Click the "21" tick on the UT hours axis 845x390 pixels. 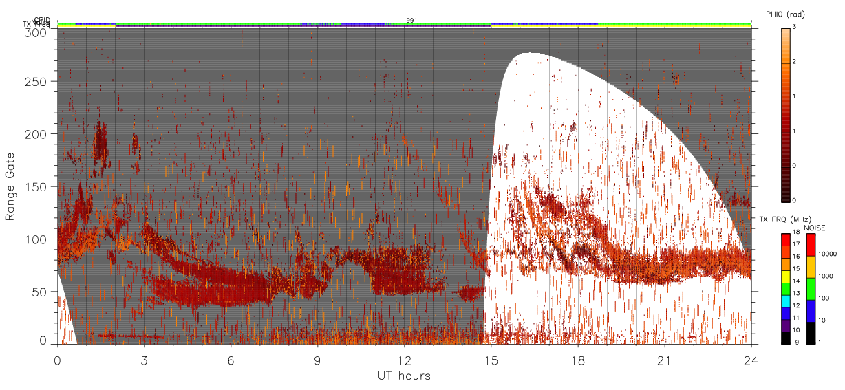coord(664,359)
